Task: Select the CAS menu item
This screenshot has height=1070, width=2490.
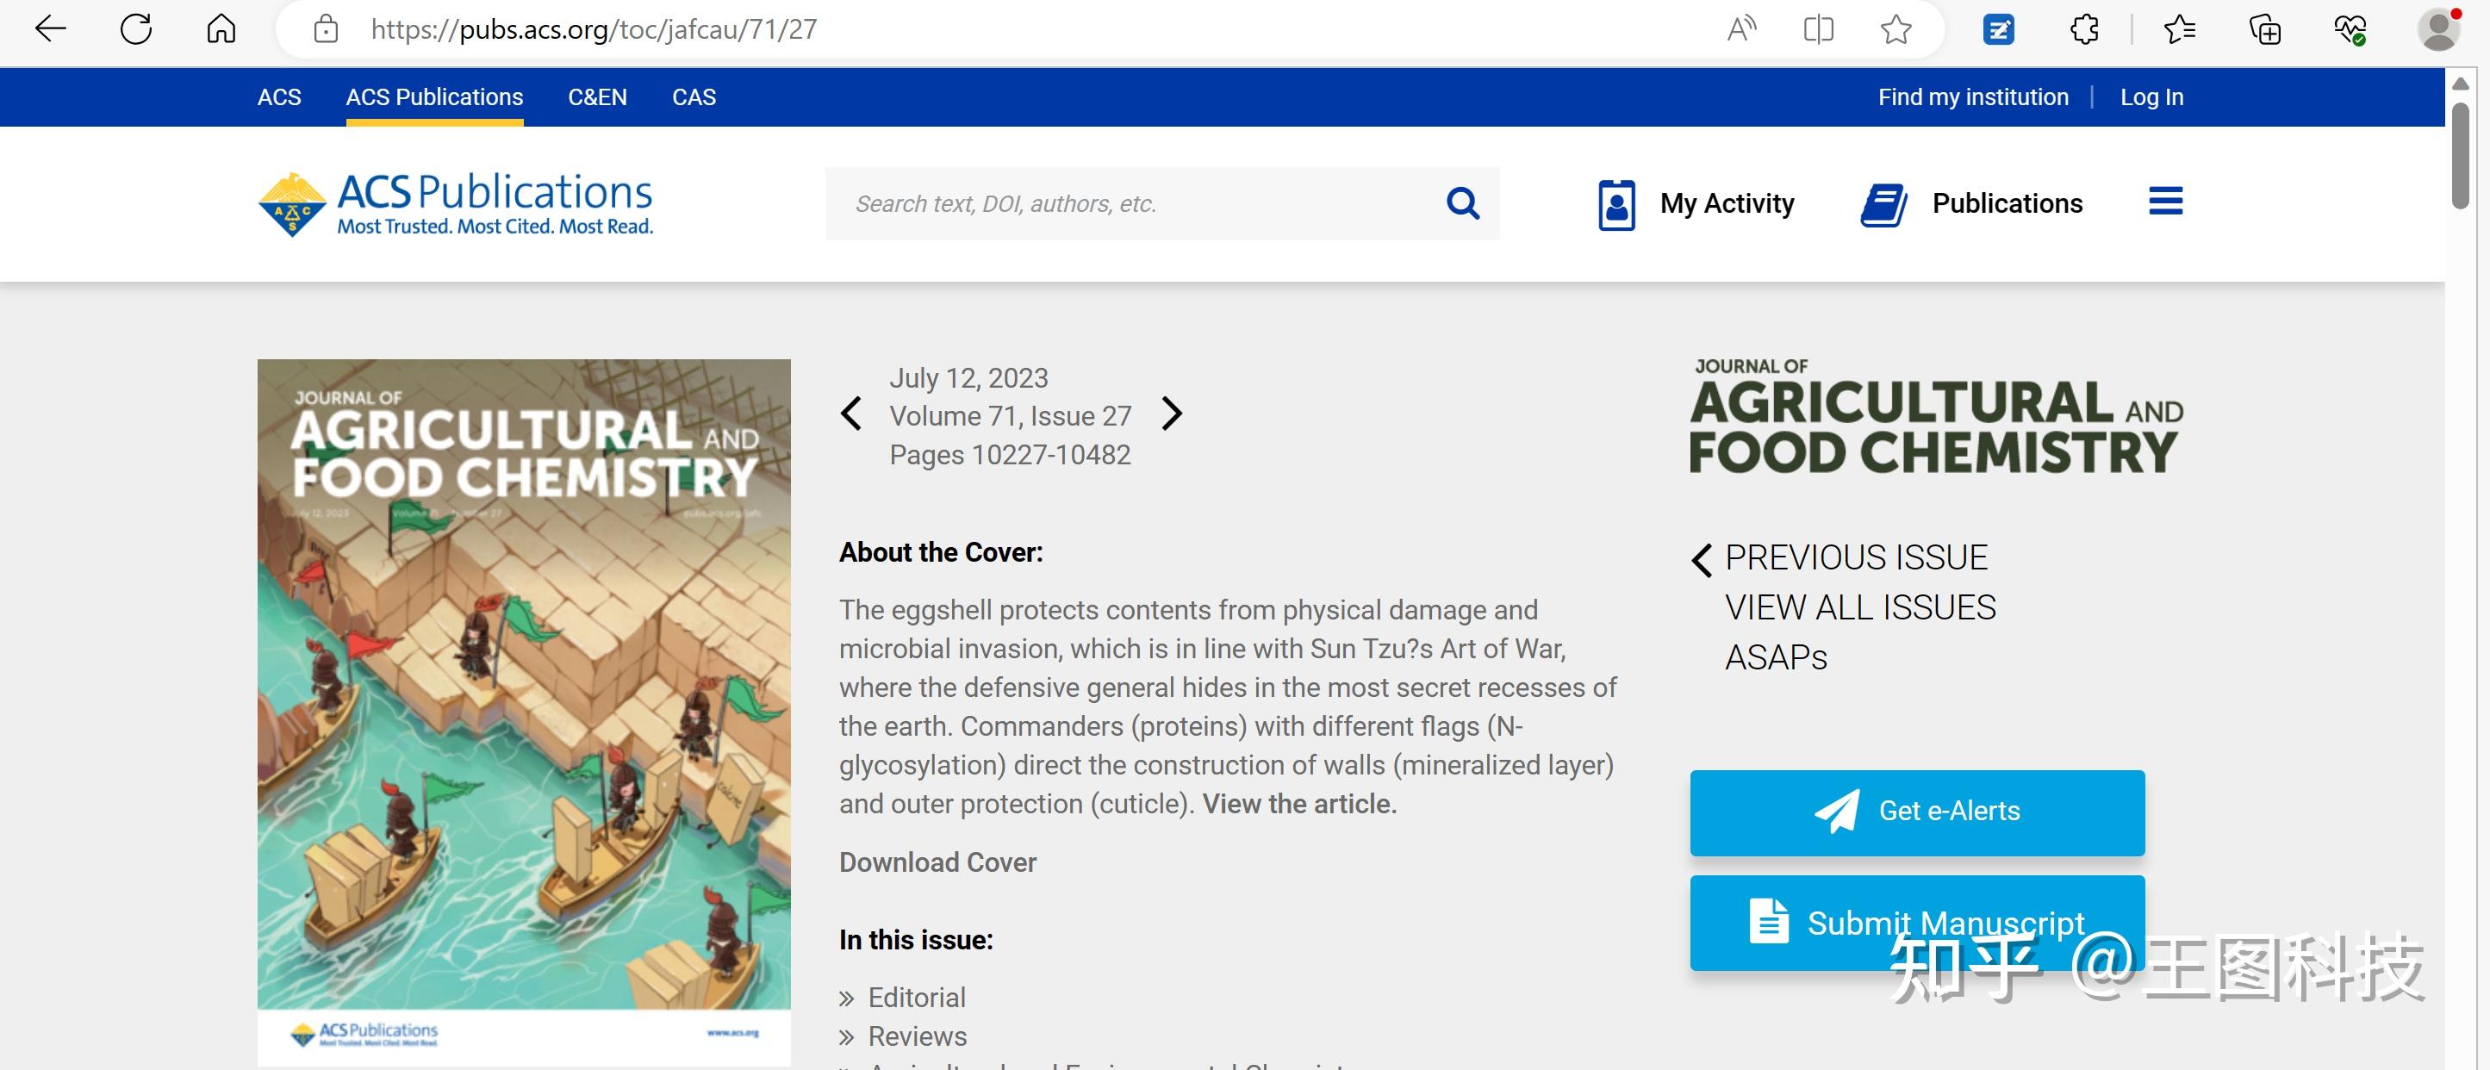Action: coord(694,96)
